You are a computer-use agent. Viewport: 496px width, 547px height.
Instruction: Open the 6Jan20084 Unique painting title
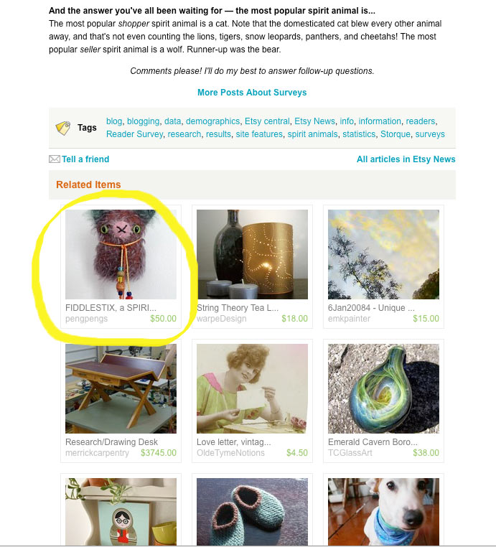point(371,308)
